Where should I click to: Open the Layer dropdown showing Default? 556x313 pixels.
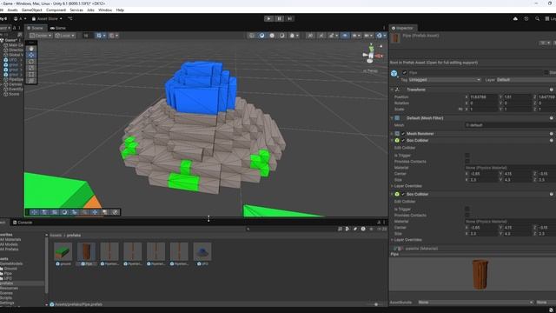coord(526,80)
